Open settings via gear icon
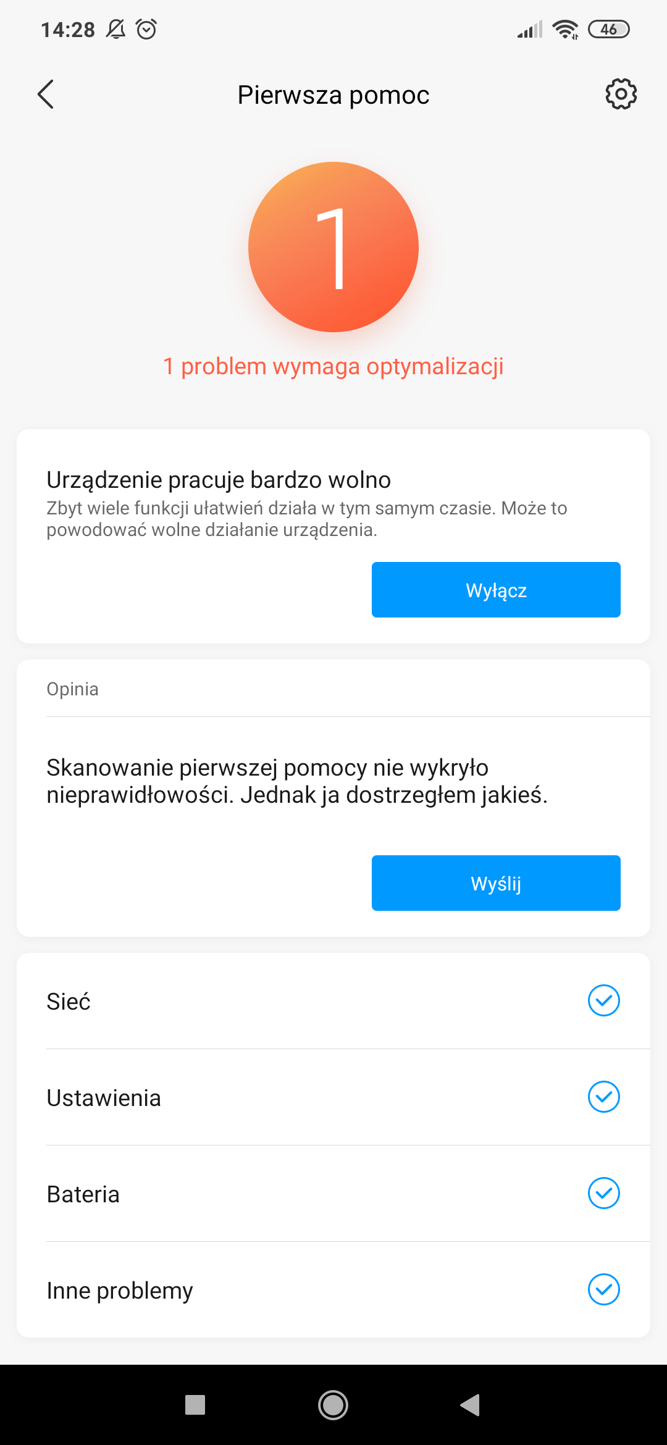 (621, 94)
